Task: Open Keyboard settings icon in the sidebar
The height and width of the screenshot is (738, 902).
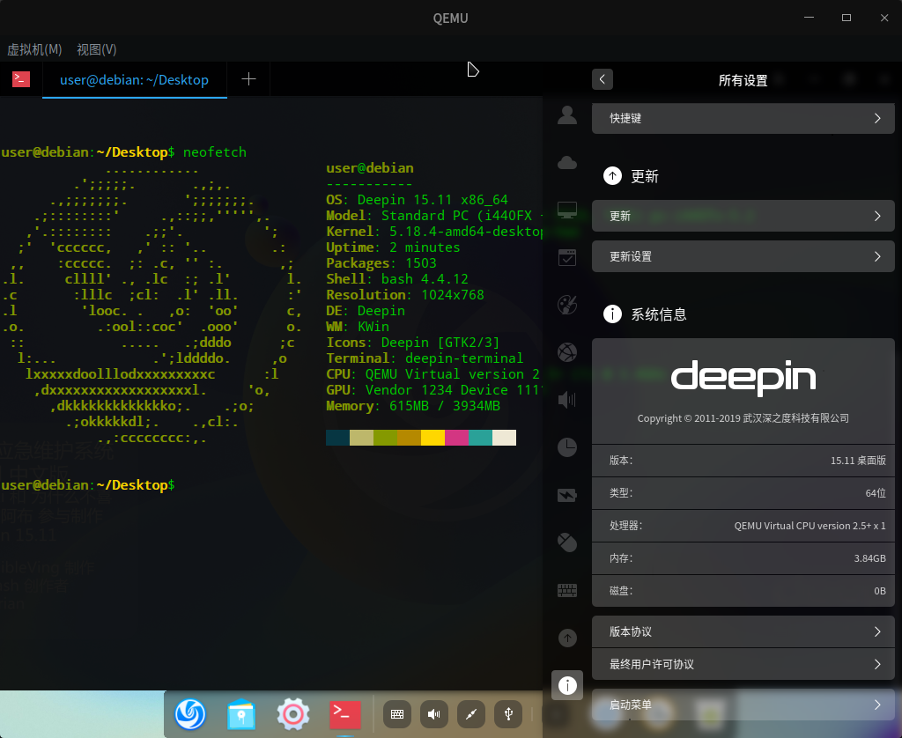Action: pyautogui.click(x=567, y=589)
